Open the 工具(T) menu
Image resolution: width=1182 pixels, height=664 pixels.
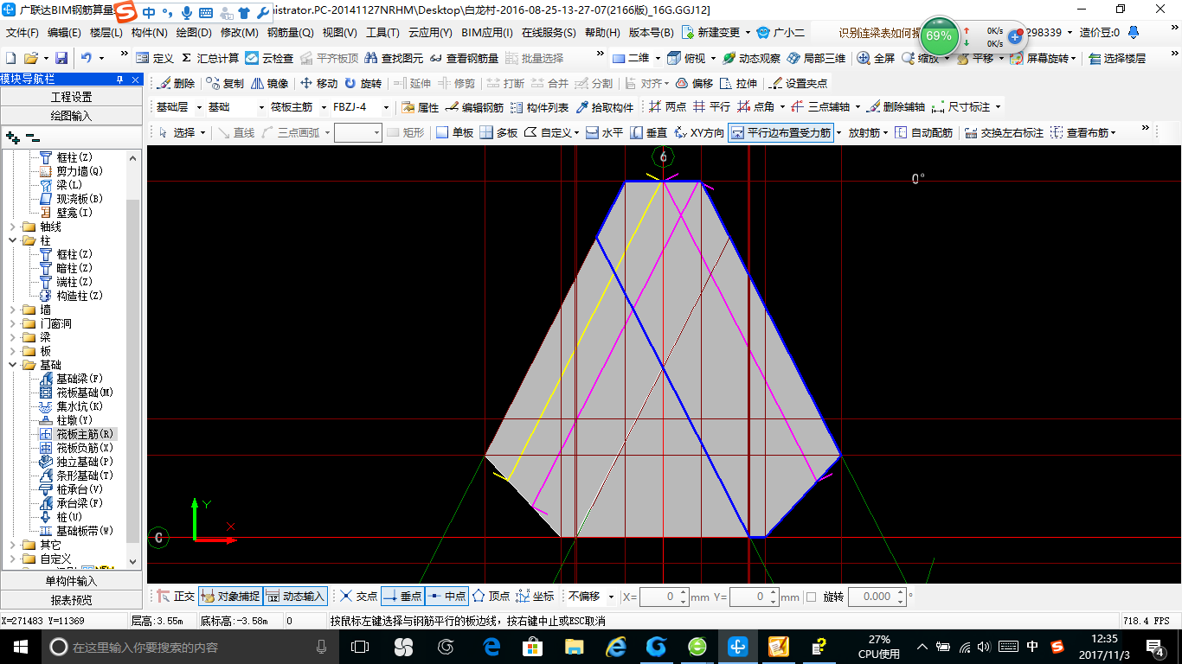(x=382, y=33)
